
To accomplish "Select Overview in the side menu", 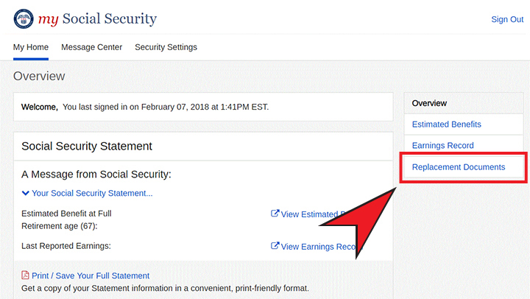I will [x=429, y=103].
